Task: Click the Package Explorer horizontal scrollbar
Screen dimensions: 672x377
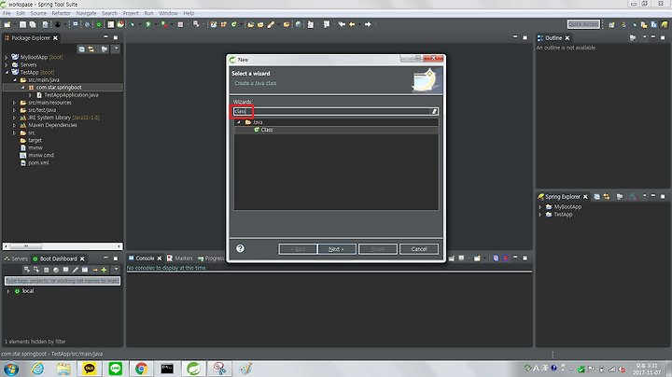Action: [x=63, y=246]
